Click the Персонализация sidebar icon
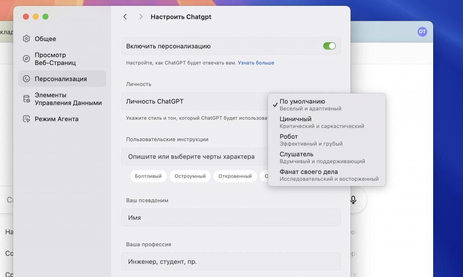 [27, 79]
